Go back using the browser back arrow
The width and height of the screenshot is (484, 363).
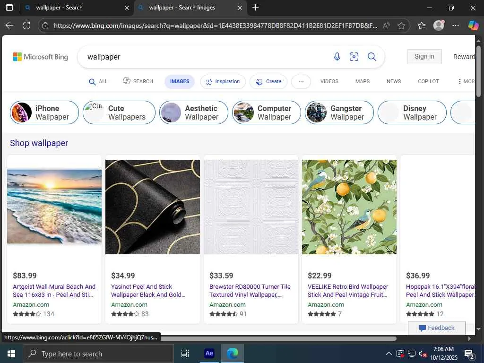(9, 26)
